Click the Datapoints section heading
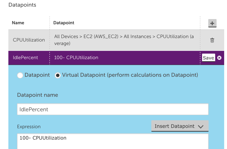 point(22,5)
